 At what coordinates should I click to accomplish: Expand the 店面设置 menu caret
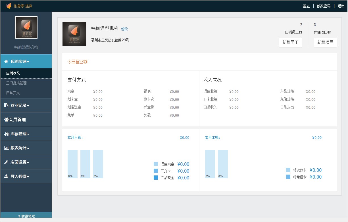28,163
